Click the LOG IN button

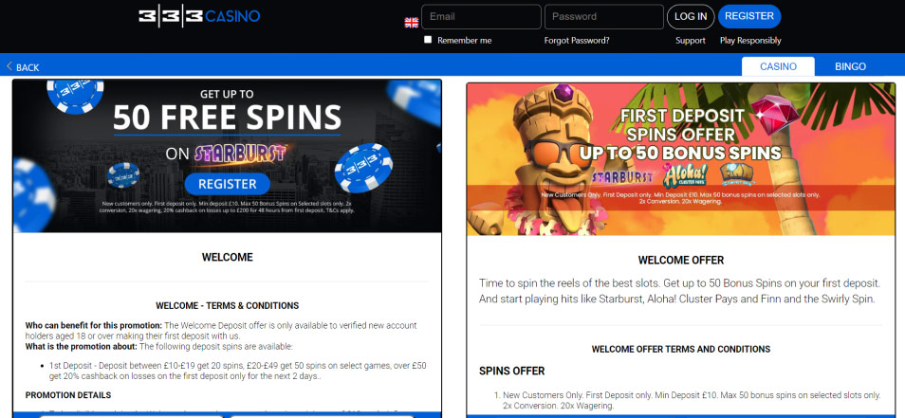coord(691,17)
